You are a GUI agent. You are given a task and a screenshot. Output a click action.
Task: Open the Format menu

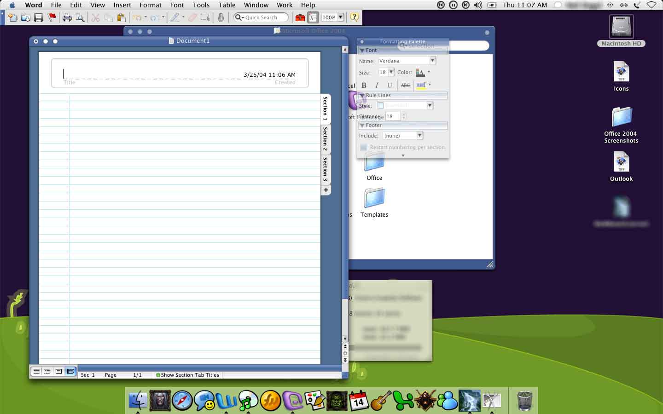151,5
